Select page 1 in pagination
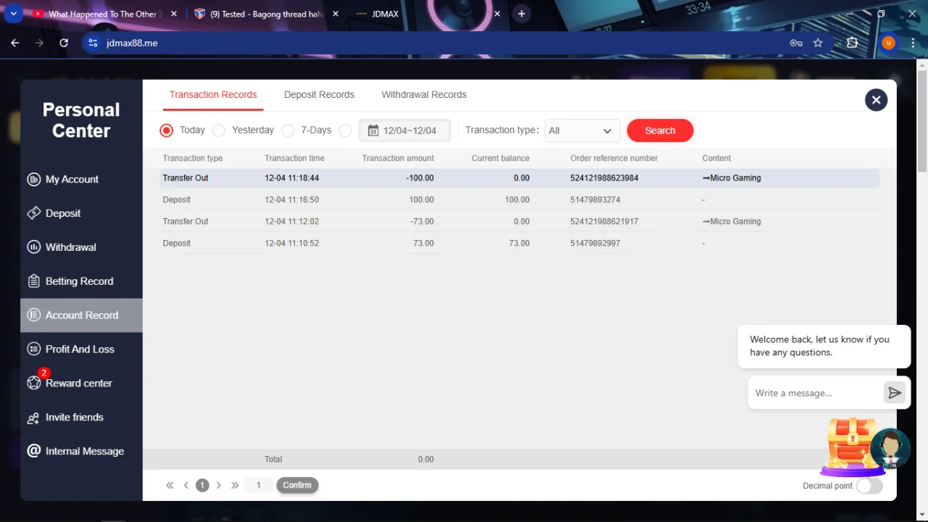 (202, 486)
